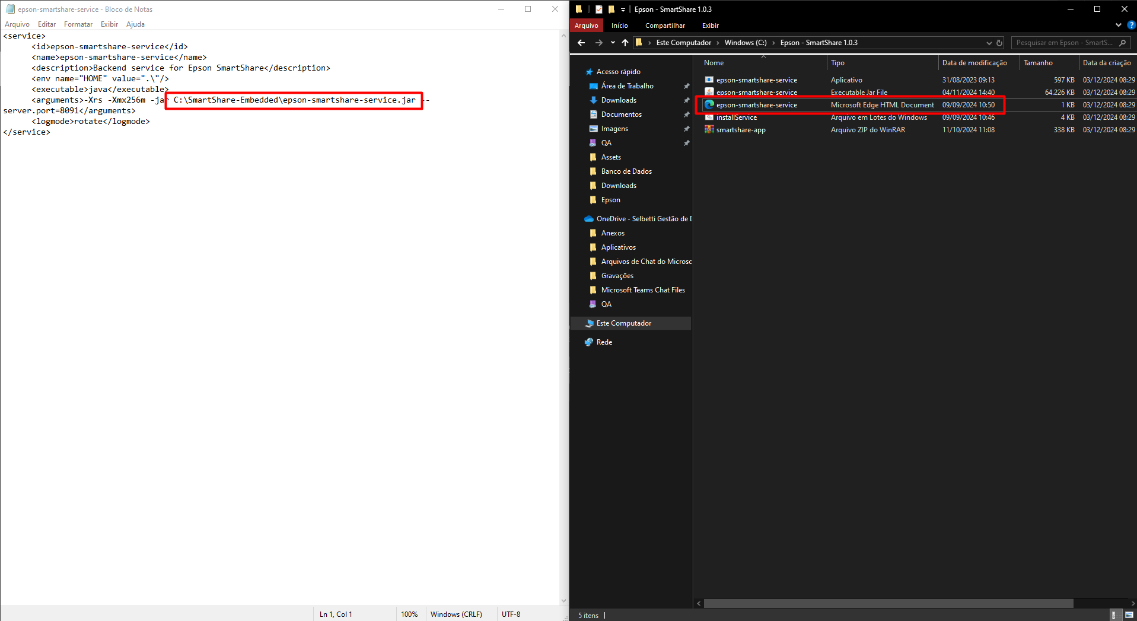1137x621 pixels.
Task: Select epson-smartshare-service Aplicativo file
Action: coord(756,80)
